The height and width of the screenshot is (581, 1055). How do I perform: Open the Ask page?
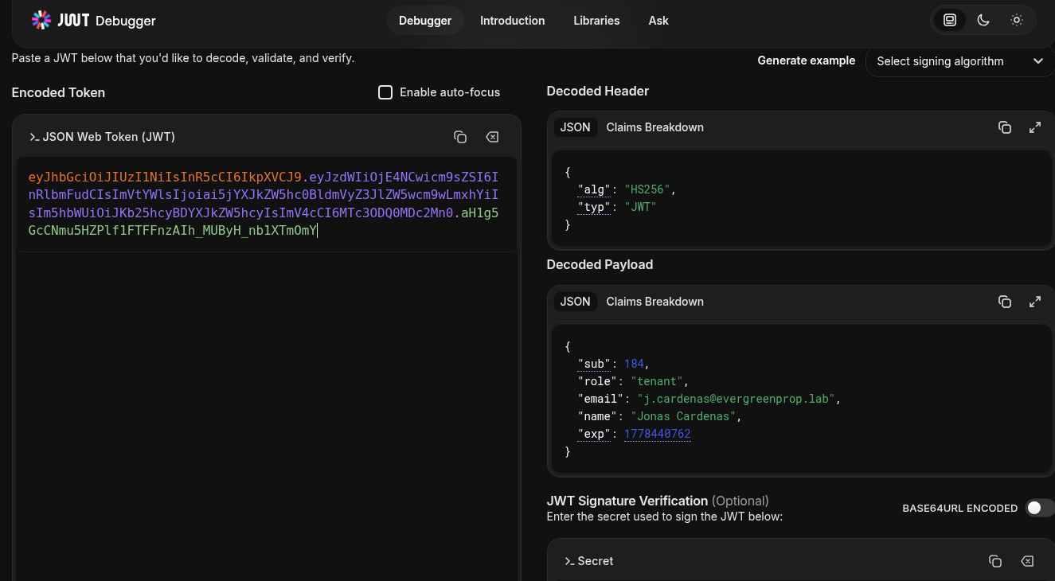pyautogui.click(x=658, y=21)
